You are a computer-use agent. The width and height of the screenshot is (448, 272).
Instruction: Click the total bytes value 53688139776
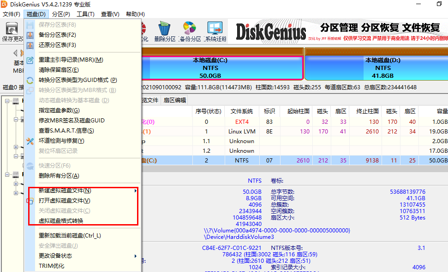[408, 192]
